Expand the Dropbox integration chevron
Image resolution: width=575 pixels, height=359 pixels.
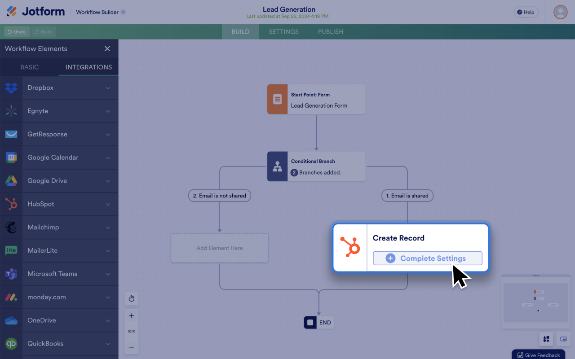(108, 88)
